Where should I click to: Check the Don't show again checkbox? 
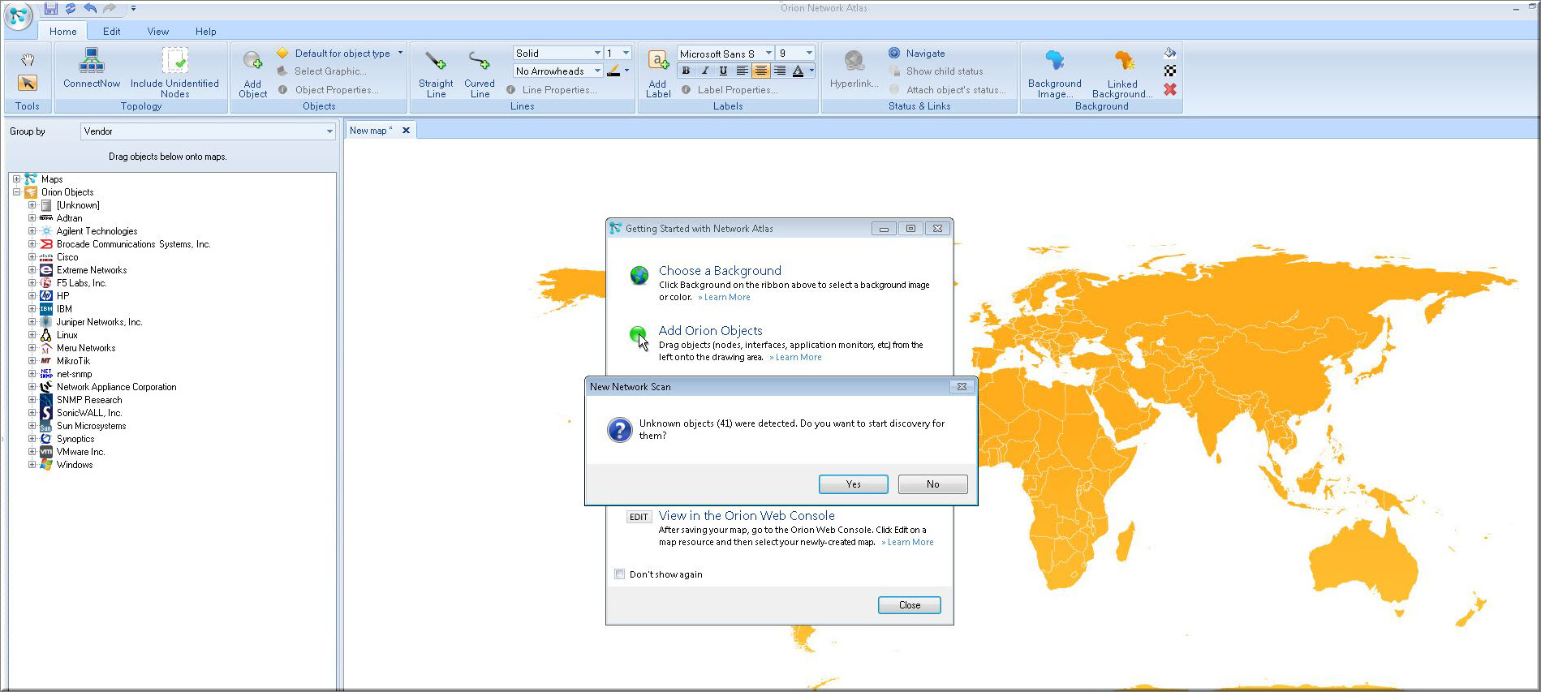(x=620, y=574)
